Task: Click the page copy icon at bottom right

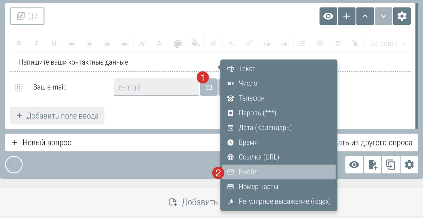Action: (391, 165)
